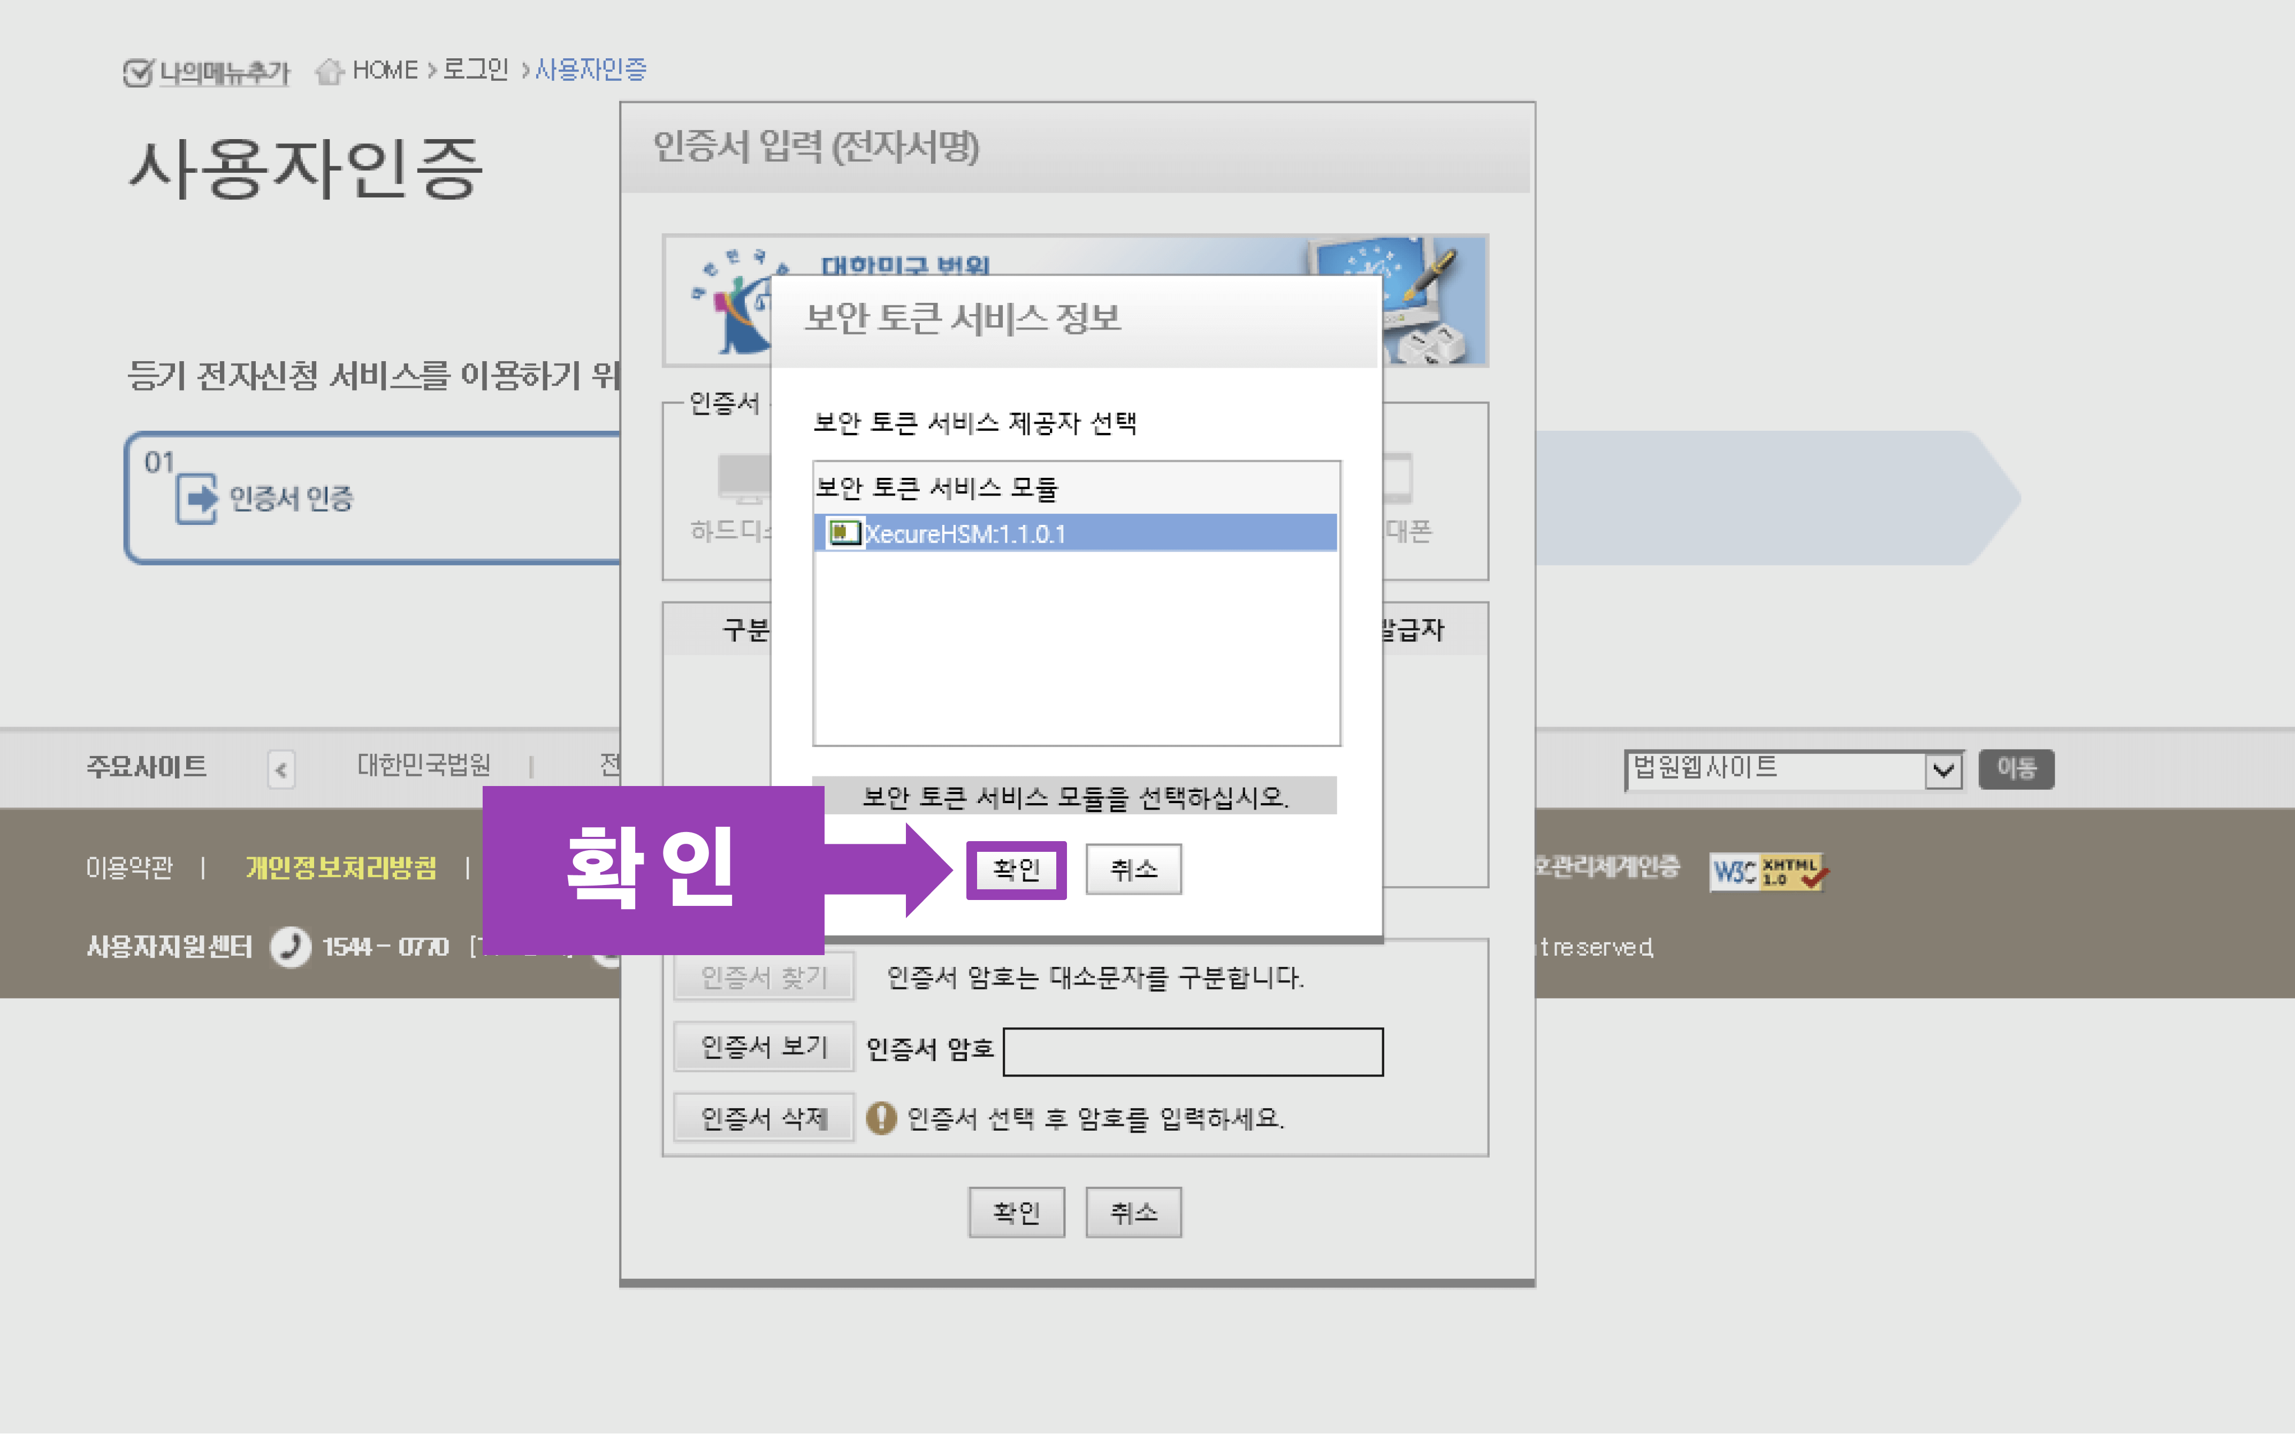
Task: Click inside the 인증서 암호 password field
Action: [x=1191, y=1051]
